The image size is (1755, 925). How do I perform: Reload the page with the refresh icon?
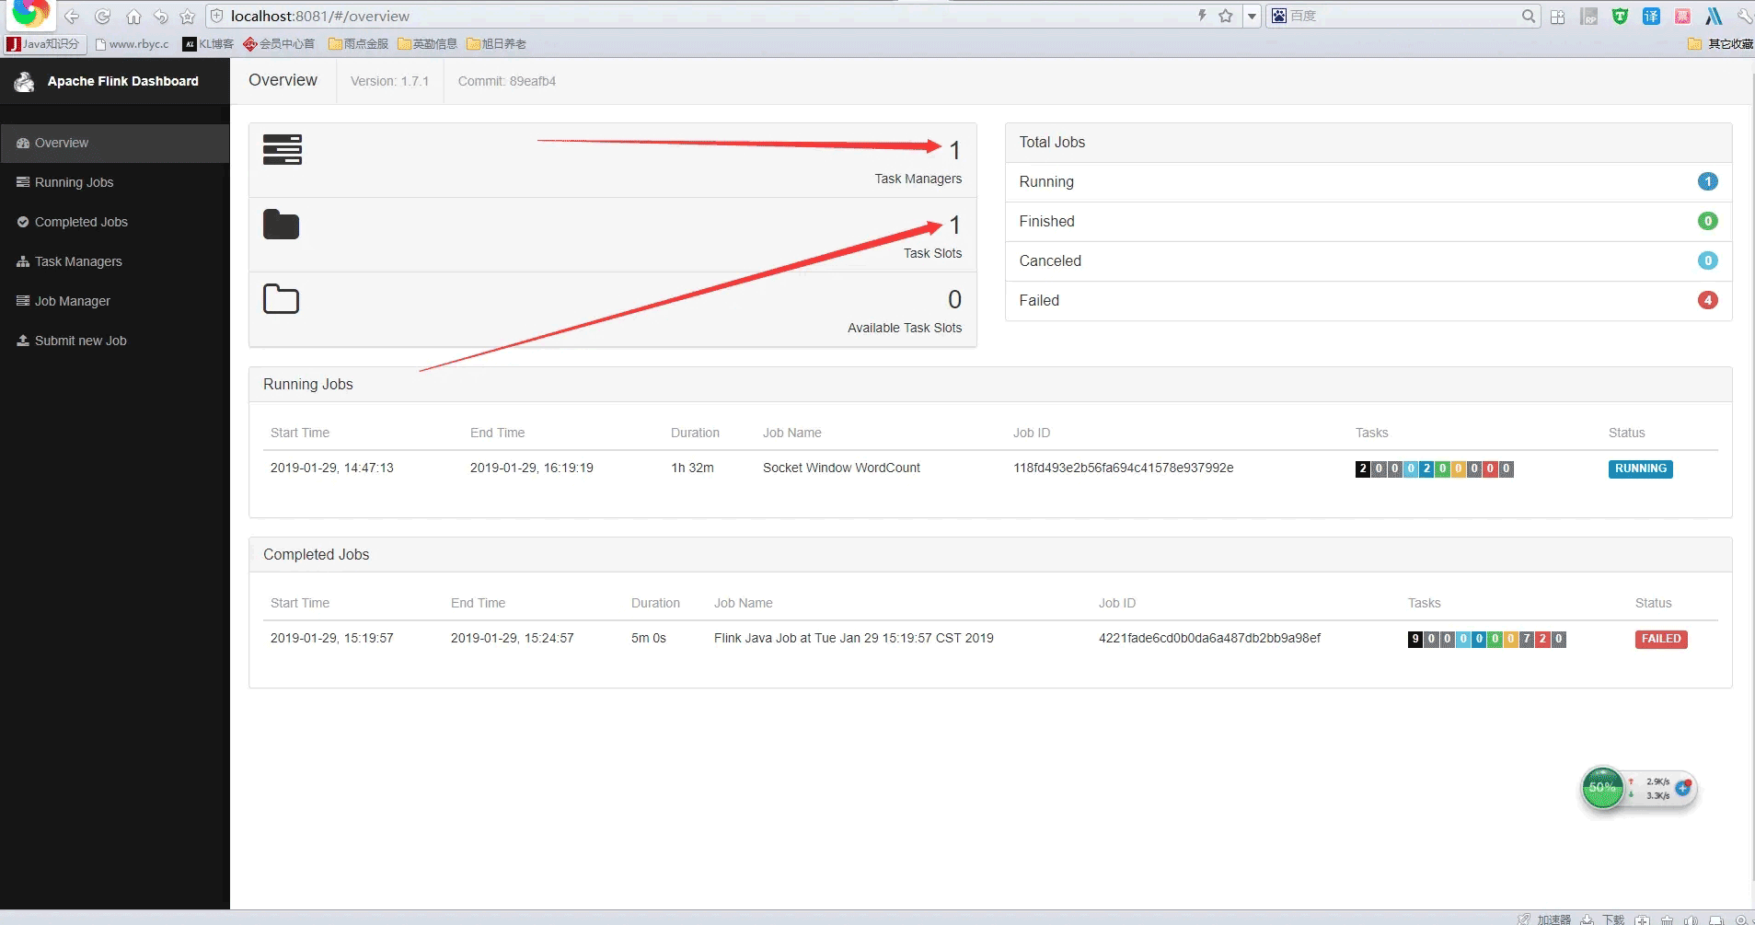pos(103,17)
